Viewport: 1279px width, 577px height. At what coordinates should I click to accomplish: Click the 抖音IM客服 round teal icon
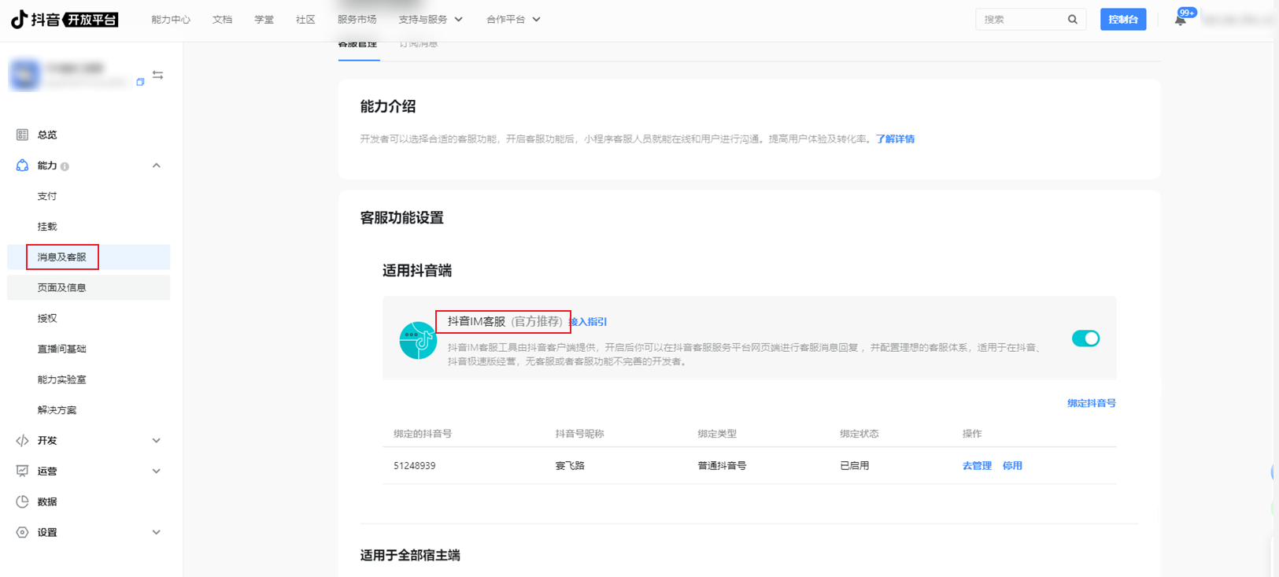point(418,341)
